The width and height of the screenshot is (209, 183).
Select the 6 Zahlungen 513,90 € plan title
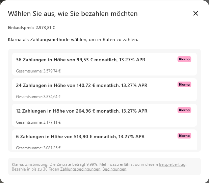click(x=80, y=137)
